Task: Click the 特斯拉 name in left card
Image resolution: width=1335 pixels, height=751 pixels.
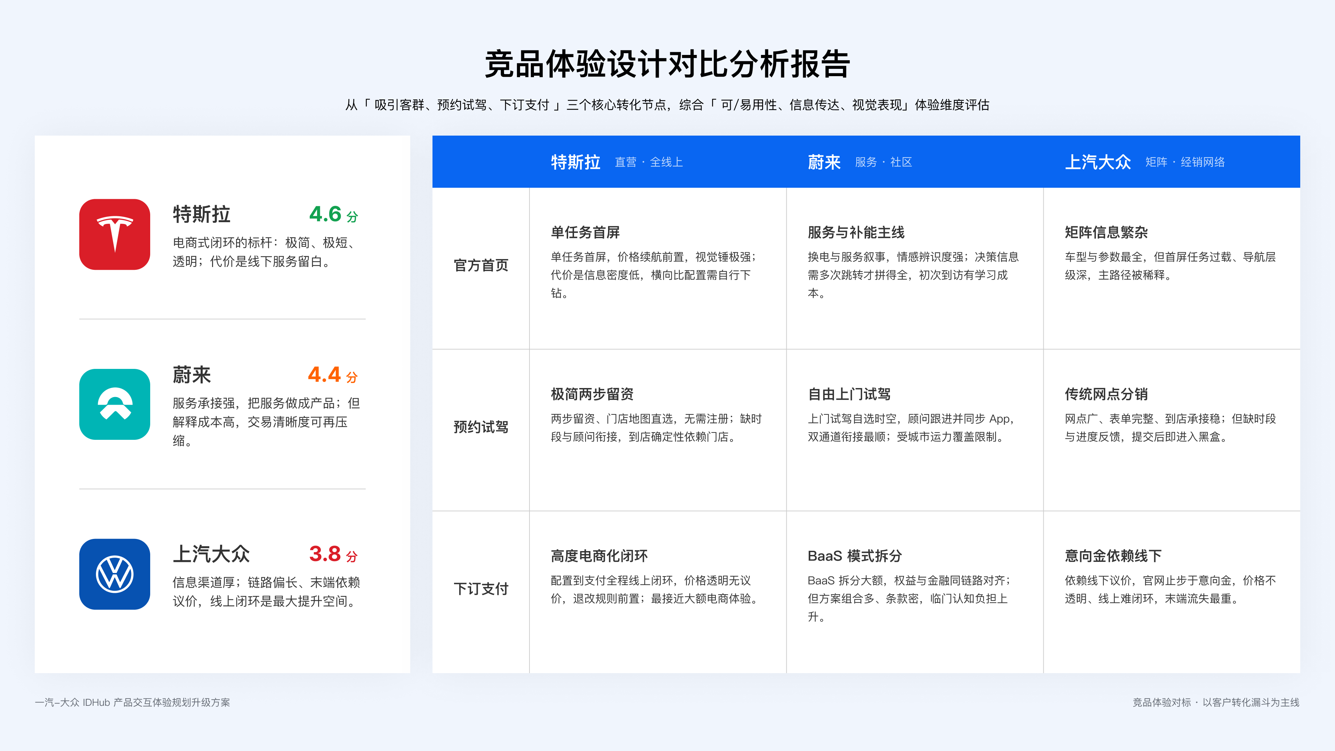Action: coord(202,214)
